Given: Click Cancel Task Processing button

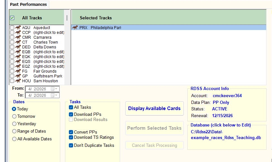Looking at the screenshot, I should 155,145.
